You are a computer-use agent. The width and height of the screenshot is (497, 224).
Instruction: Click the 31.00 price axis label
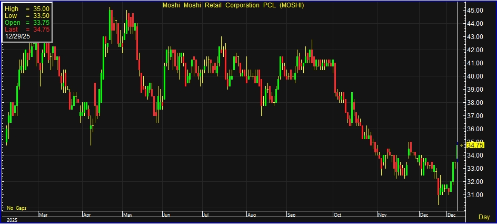pyautogui.click(x=475, y=195)
